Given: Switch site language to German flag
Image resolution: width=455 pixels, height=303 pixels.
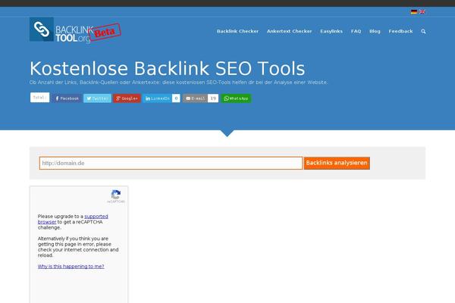Looking at the screenshot, I should (x=414, y=12).
